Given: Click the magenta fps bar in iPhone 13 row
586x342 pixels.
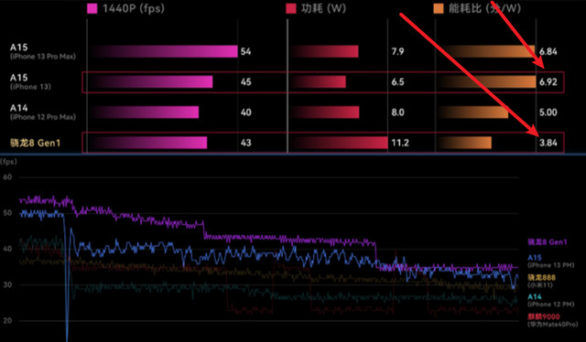Looking at the screenshot, I should pos(151,81).
